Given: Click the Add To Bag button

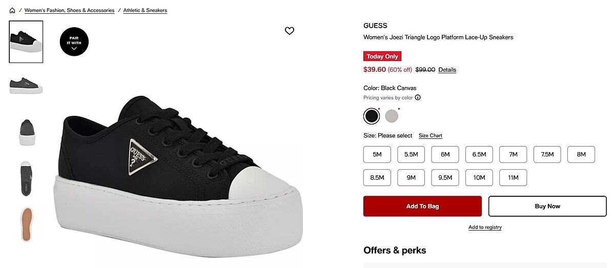Looking at the screenshot, I should [422, 206].
